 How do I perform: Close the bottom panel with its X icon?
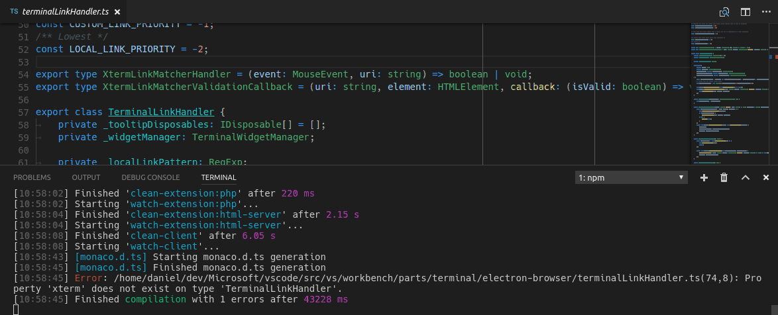click(765, 177)
